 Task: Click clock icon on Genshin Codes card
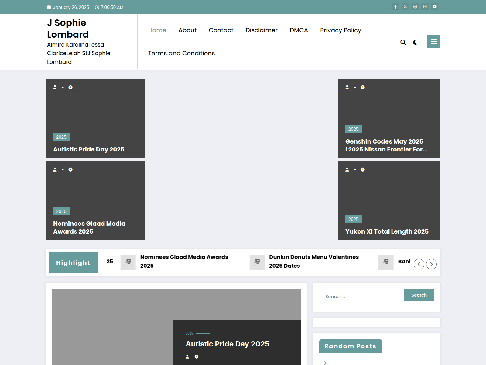363,87
